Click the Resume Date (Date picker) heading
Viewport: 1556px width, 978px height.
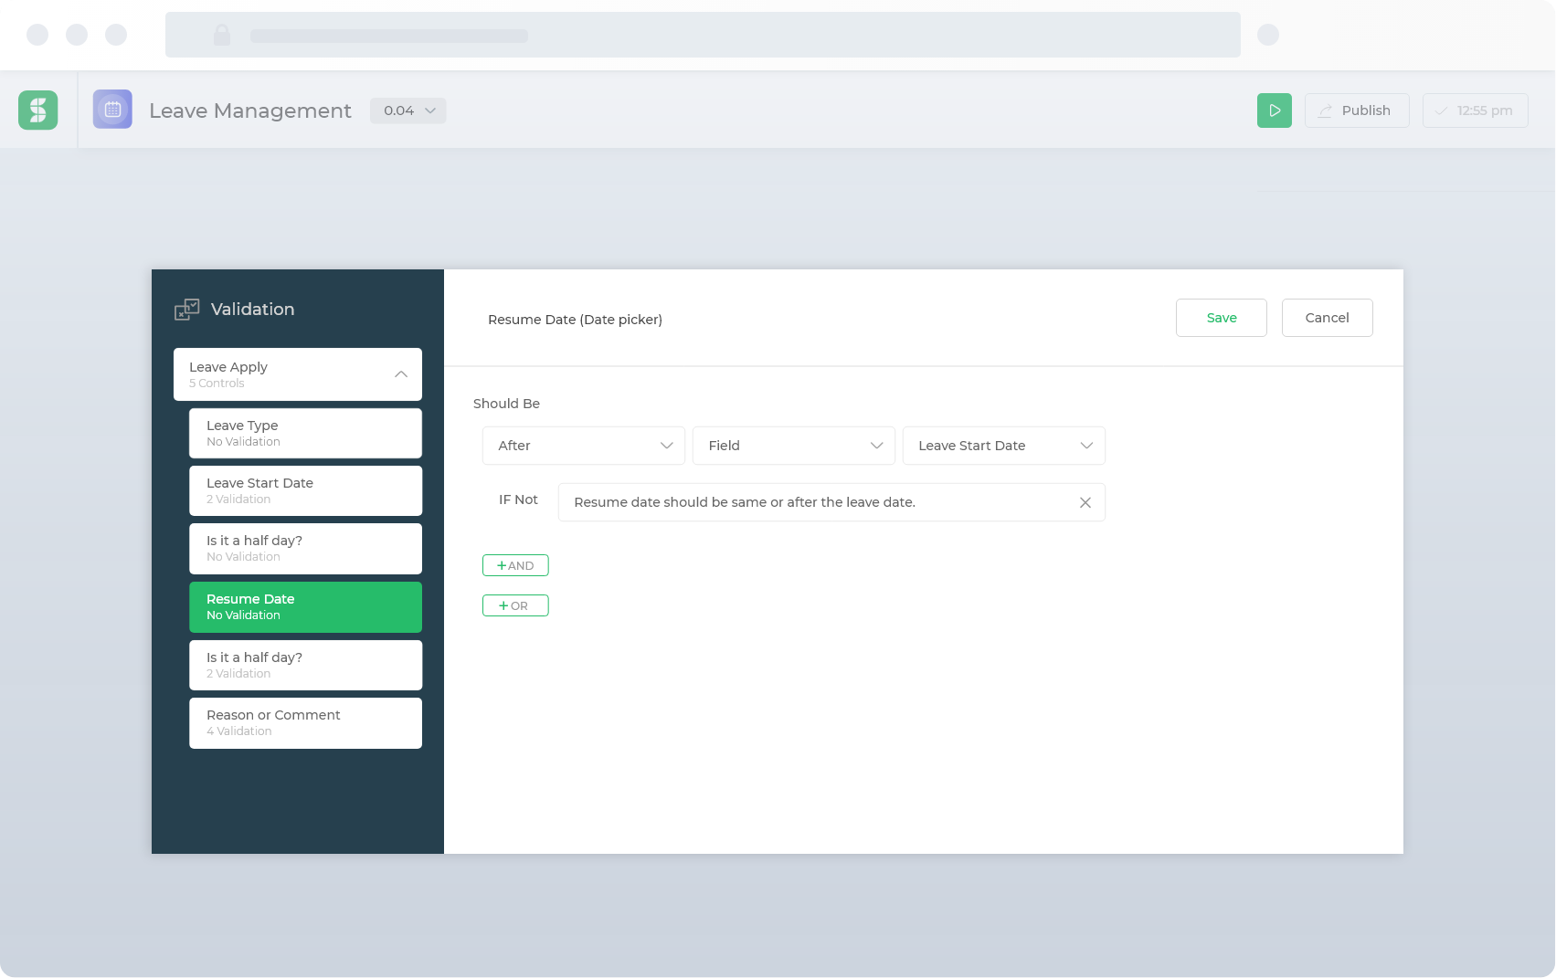pyautogui.click(x=575, y=320)
